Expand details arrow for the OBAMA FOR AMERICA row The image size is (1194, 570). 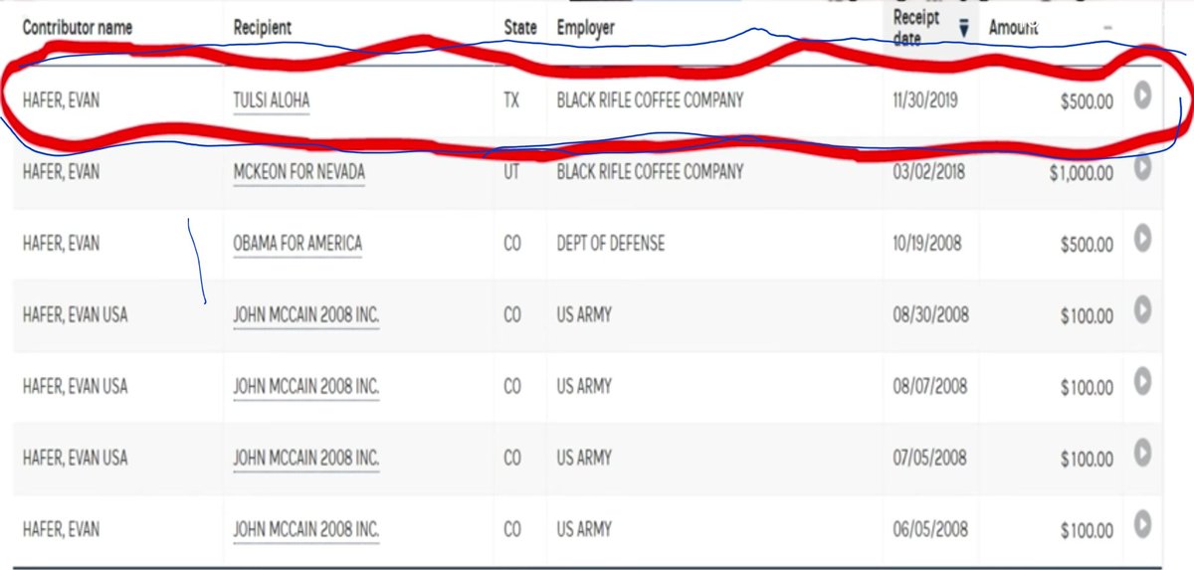coord(1142,239)
